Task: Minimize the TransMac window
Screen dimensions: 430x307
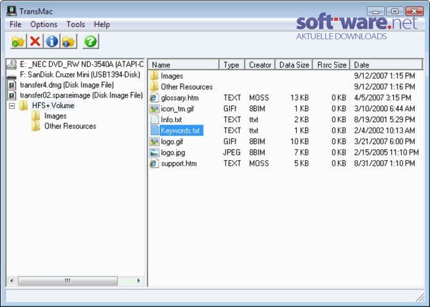Action: (376, 11)
